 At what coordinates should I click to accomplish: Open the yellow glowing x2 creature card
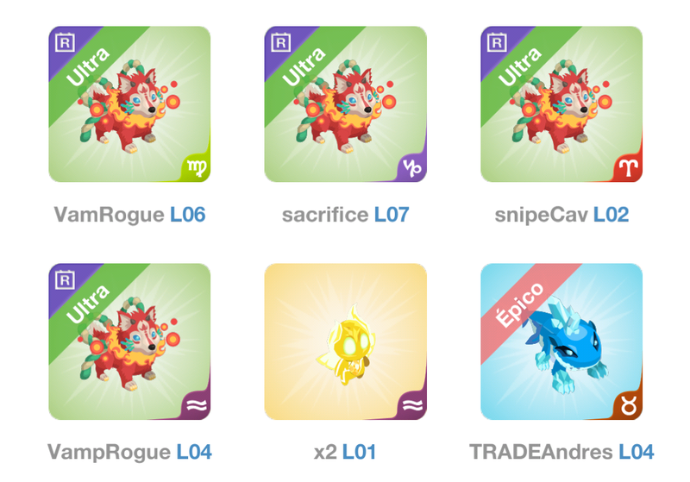pyautogui.click(x=346, y=341)
